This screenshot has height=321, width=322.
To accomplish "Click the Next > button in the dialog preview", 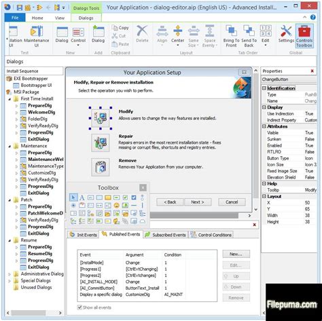I will (x=198, y=202).
